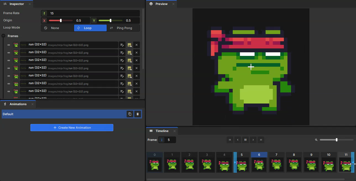
Task: Close the Animations panel tab
Action: point(32,104)
